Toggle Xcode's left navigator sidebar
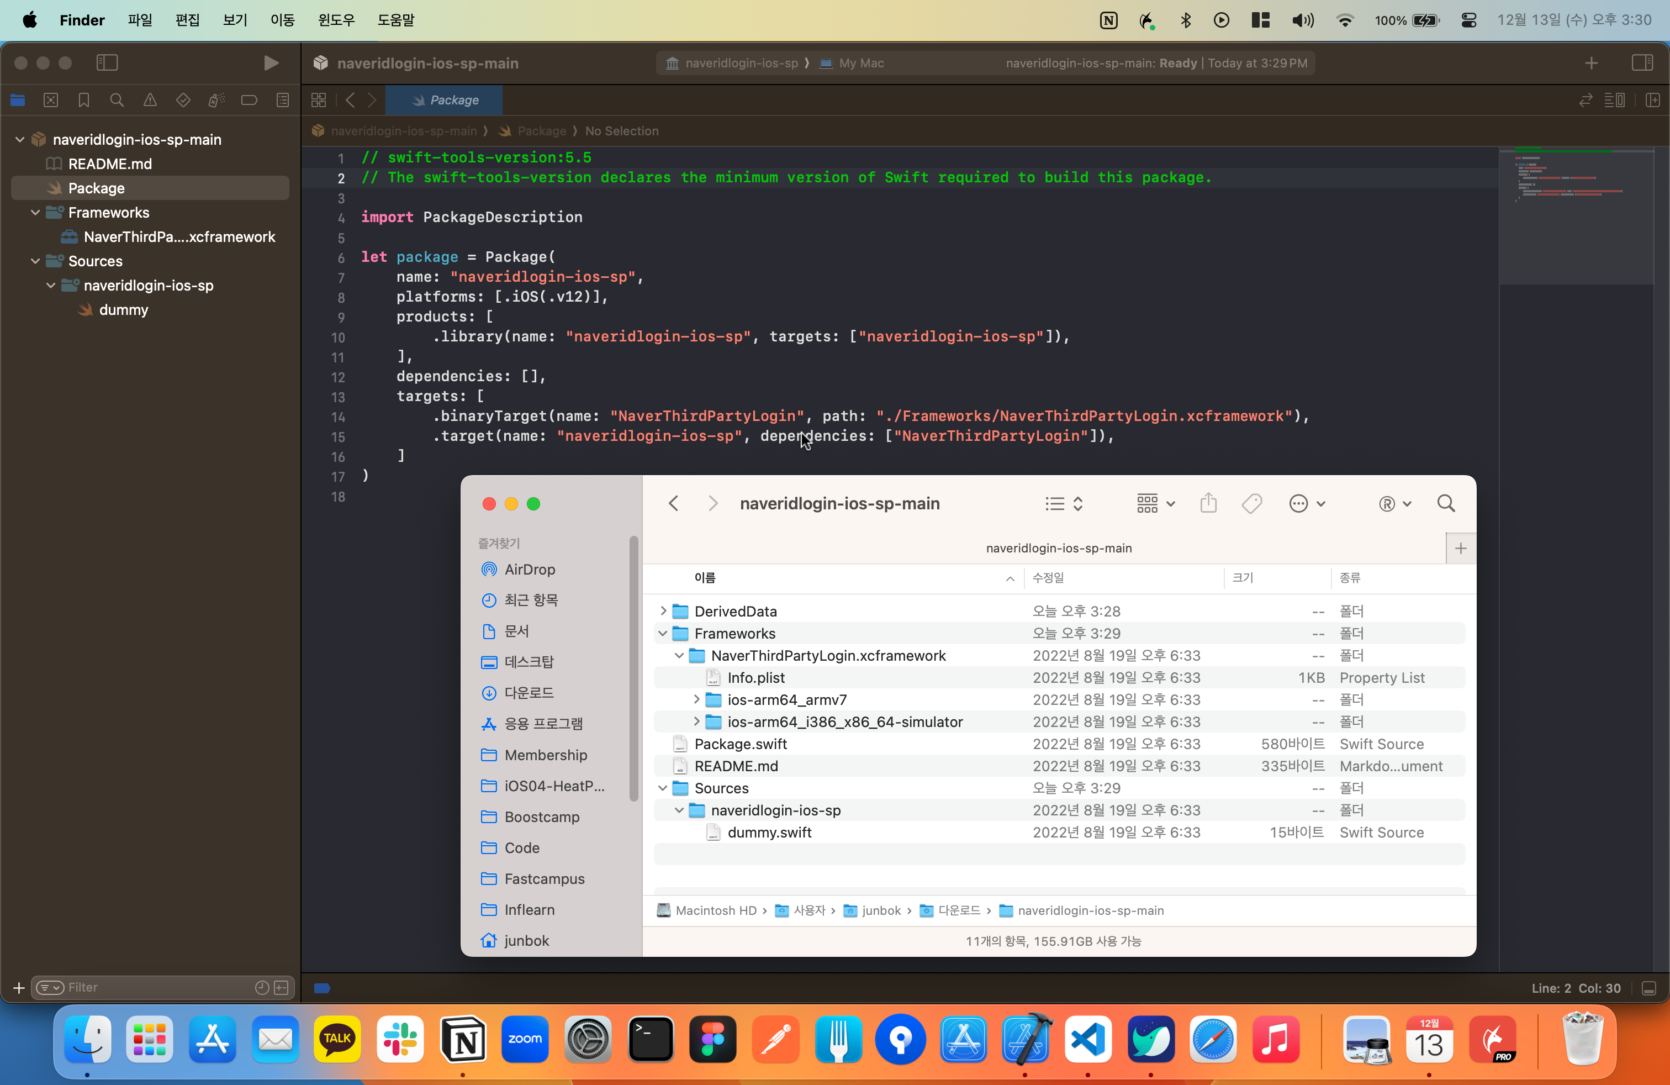Viewport: 1670px width, 1085px height. [x=107, y=63]
